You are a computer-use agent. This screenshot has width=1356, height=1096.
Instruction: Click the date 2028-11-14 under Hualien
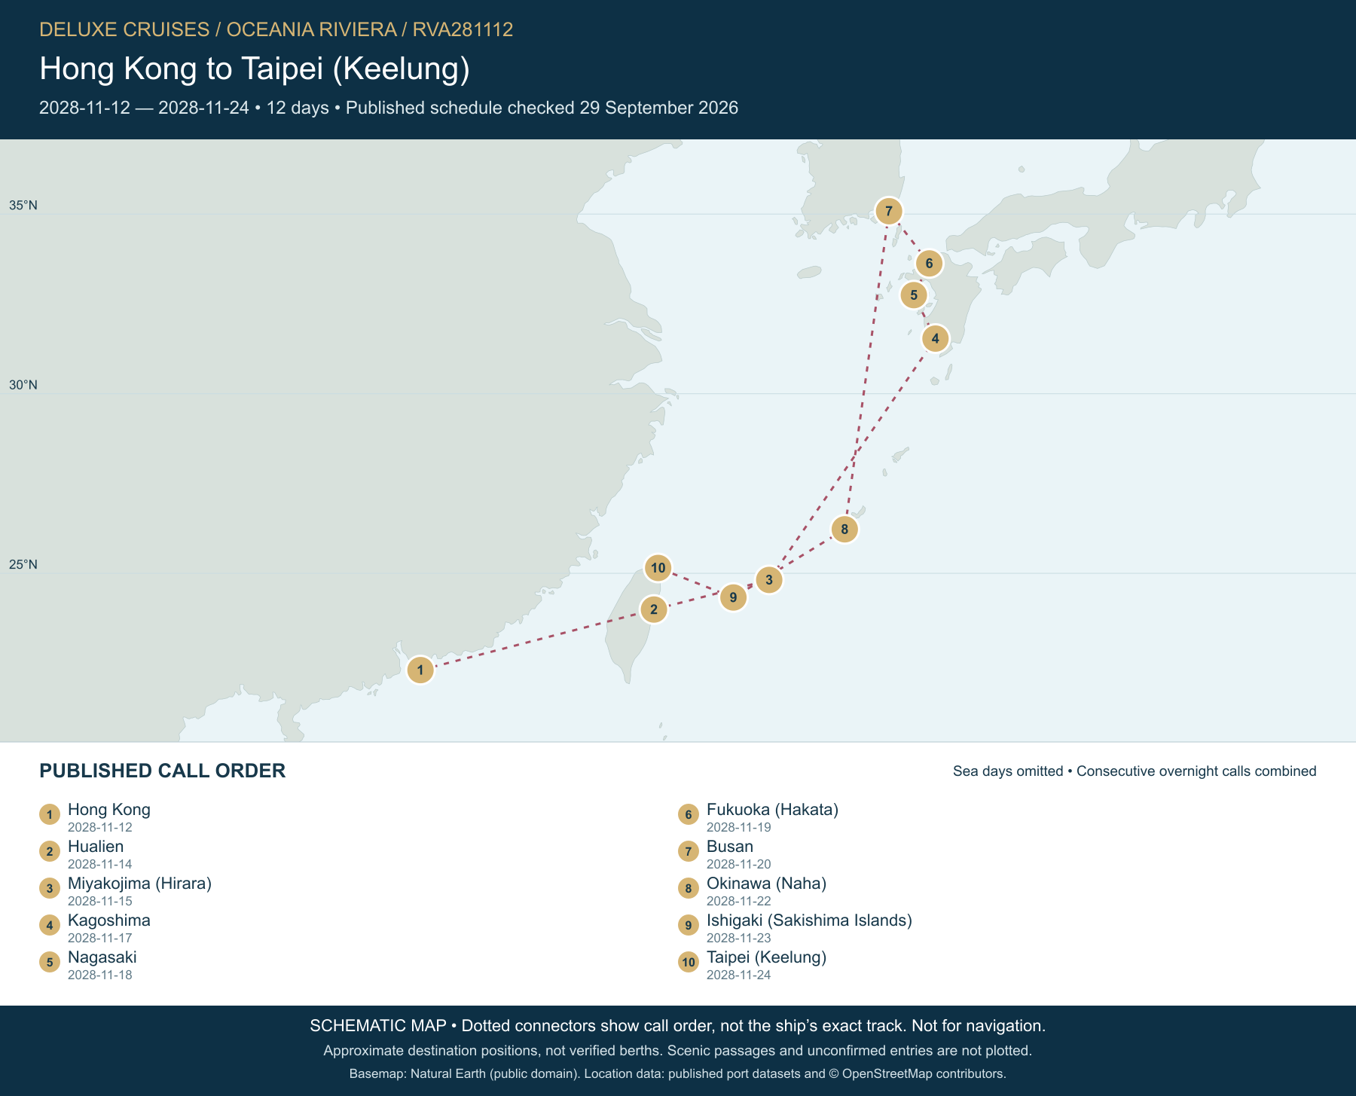coord(99,864)
